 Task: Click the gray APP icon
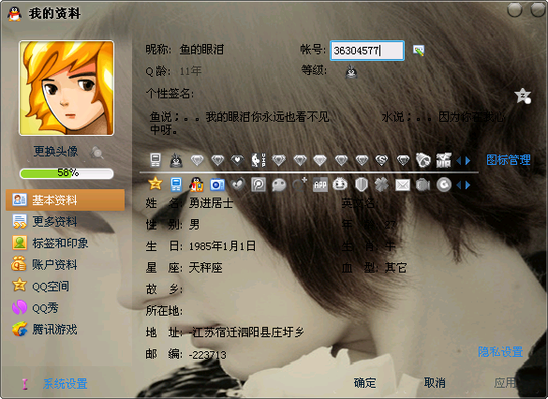point(320,185)
